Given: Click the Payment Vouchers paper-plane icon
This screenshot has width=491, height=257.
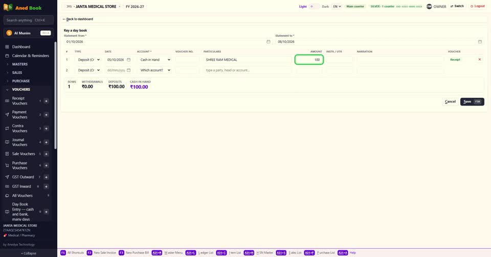Looking at the screenshot, I should (7, 115).
